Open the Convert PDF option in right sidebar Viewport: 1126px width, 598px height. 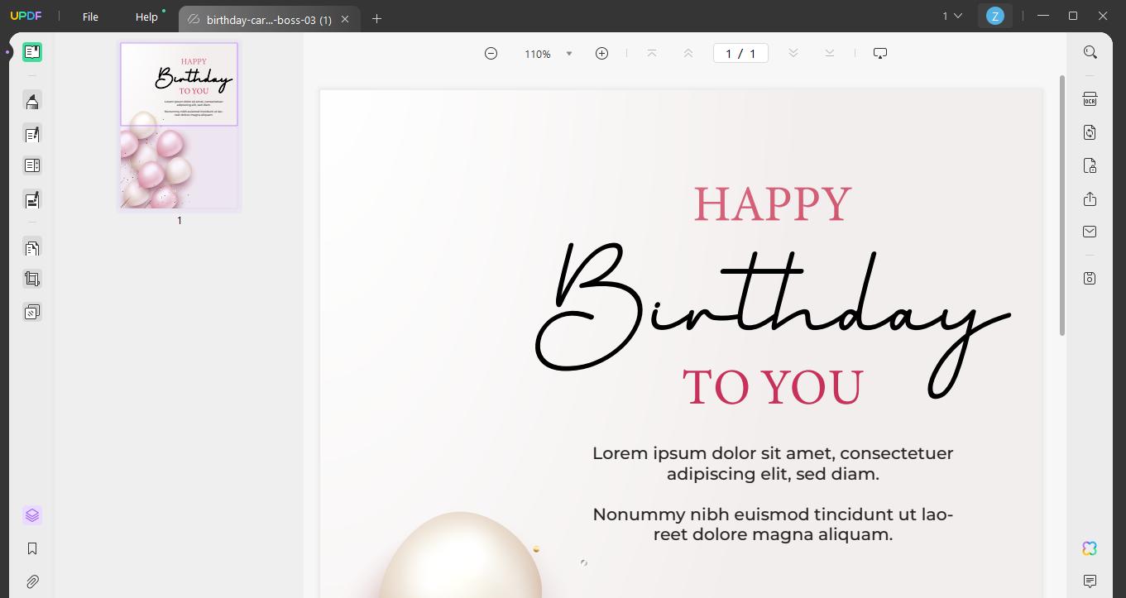click(1090, 132)
